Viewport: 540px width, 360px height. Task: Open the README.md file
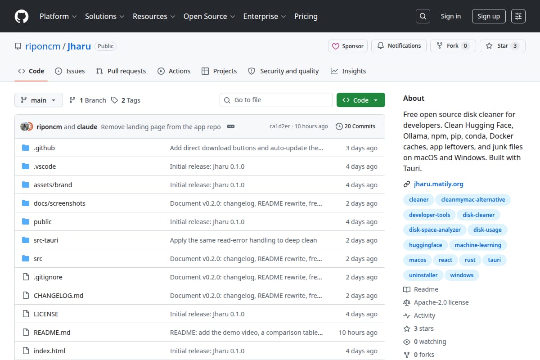pos(52,333)
